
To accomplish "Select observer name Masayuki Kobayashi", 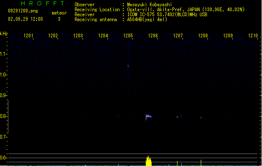I will click(150, 5).
